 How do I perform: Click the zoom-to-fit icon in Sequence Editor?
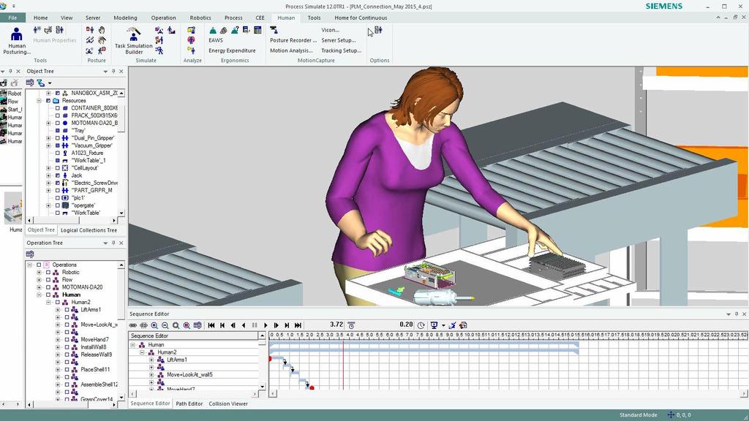point(176,325)
